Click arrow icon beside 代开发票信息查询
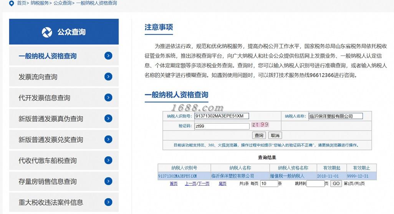The width and height of the screenshot is (394, 214). (108, 97)
